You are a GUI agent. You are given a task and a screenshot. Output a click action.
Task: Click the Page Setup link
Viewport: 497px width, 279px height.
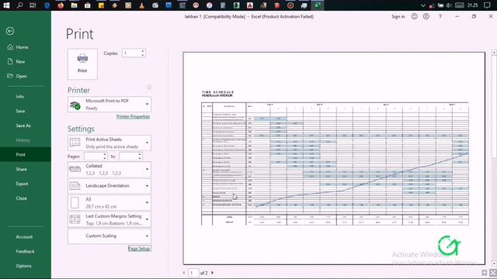tap(139, 249)
